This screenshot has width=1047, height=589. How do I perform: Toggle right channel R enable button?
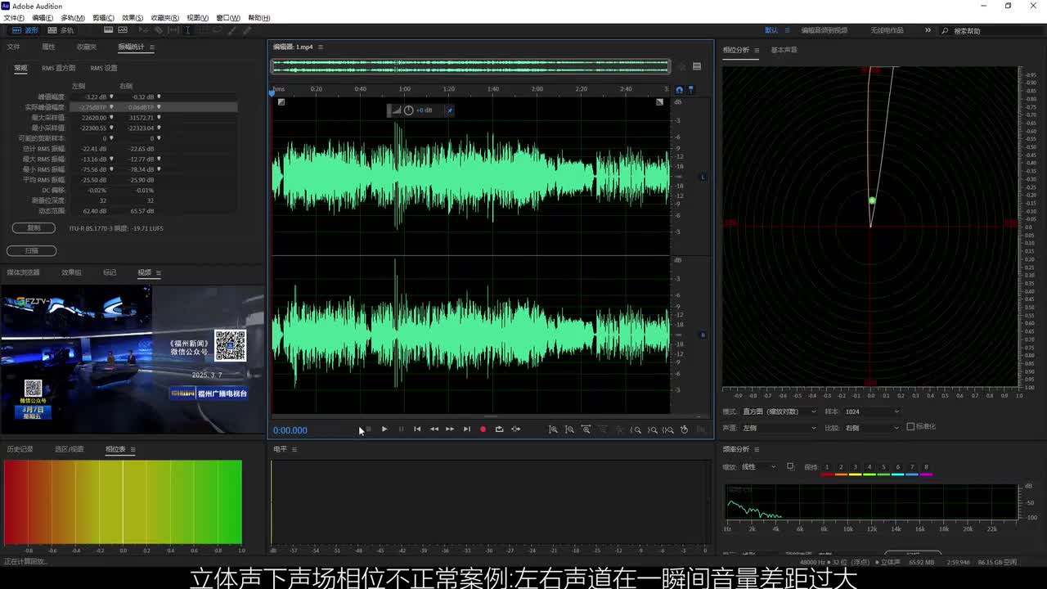click(x=703, y=335)
